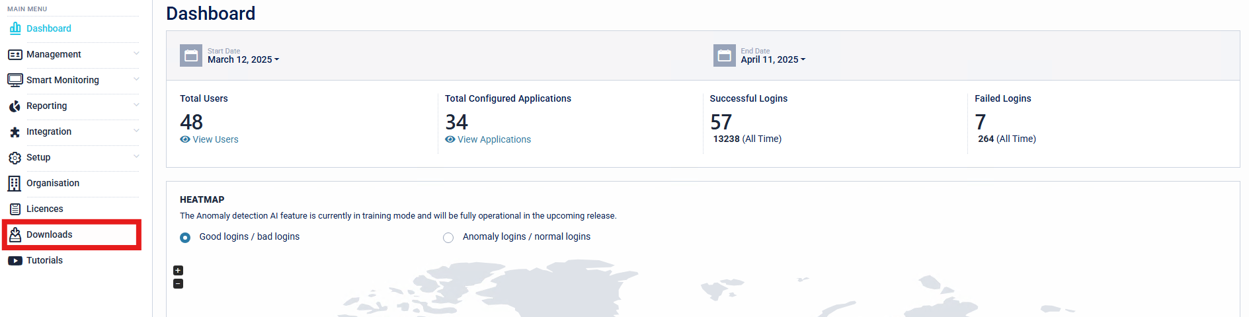
Task: Click the Organisation building icon
Action: [x=15, y=183]
